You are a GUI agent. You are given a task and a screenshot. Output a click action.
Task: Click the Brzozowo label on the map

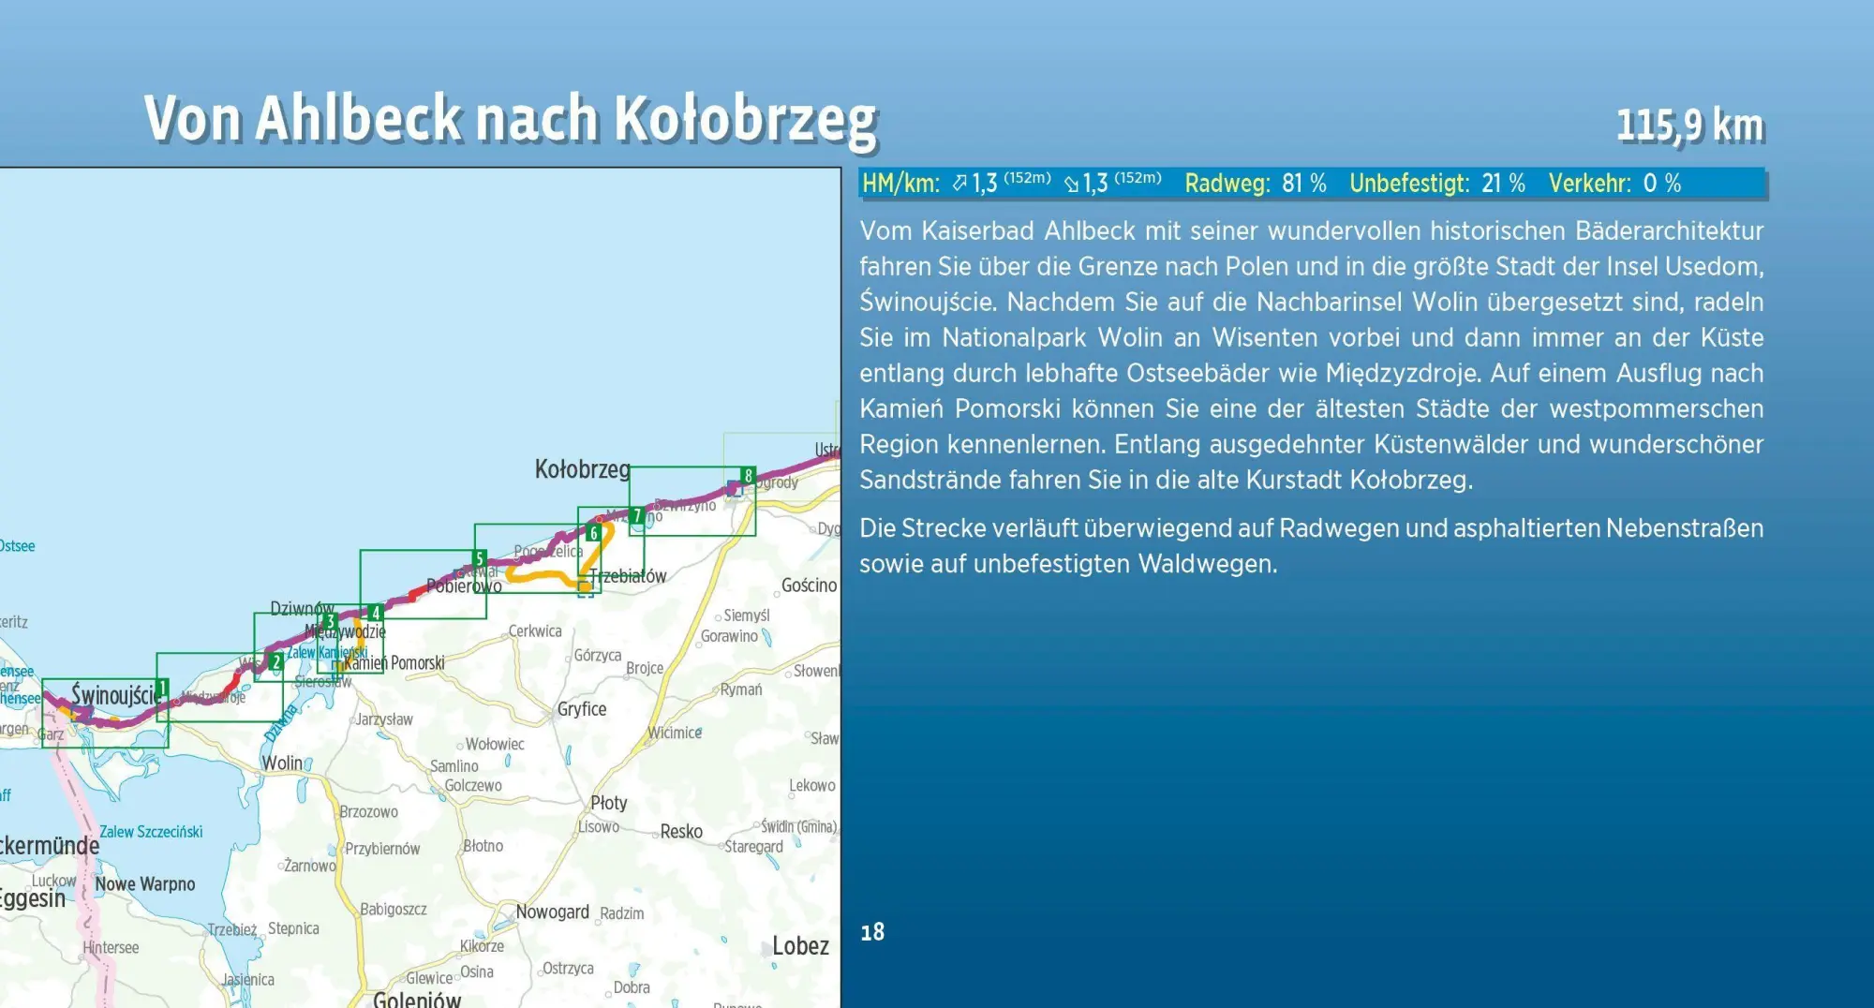(x=369, y=812)
